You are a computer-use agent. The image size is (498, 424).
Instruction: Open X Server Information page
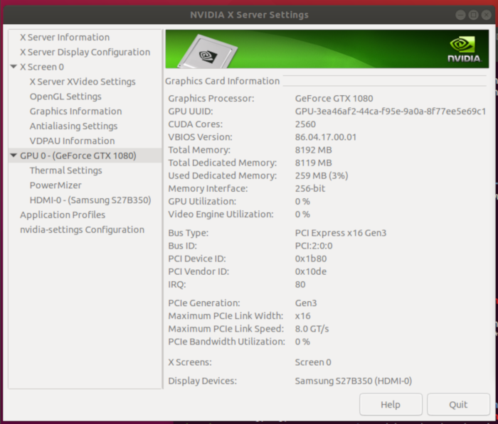pos(65,37)
